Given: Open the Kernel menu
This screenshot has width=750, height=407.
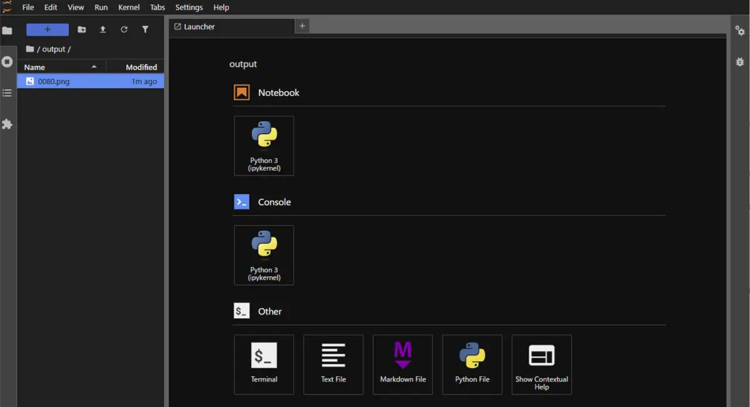Looking at the screenshot, I should tap(129, 8).
